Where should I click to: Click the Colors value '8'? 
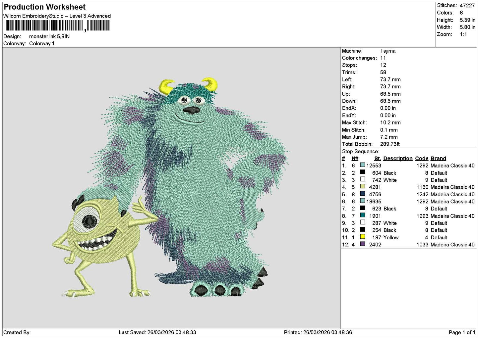point(461,13)
